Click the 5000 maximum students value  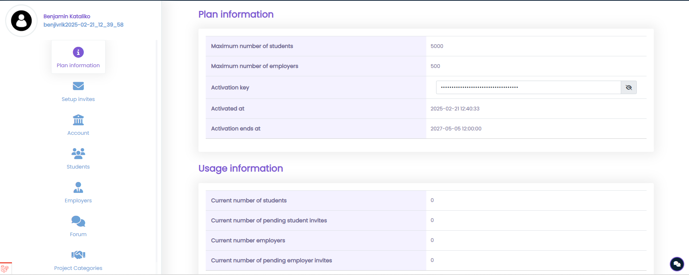(x=437, y=46)
